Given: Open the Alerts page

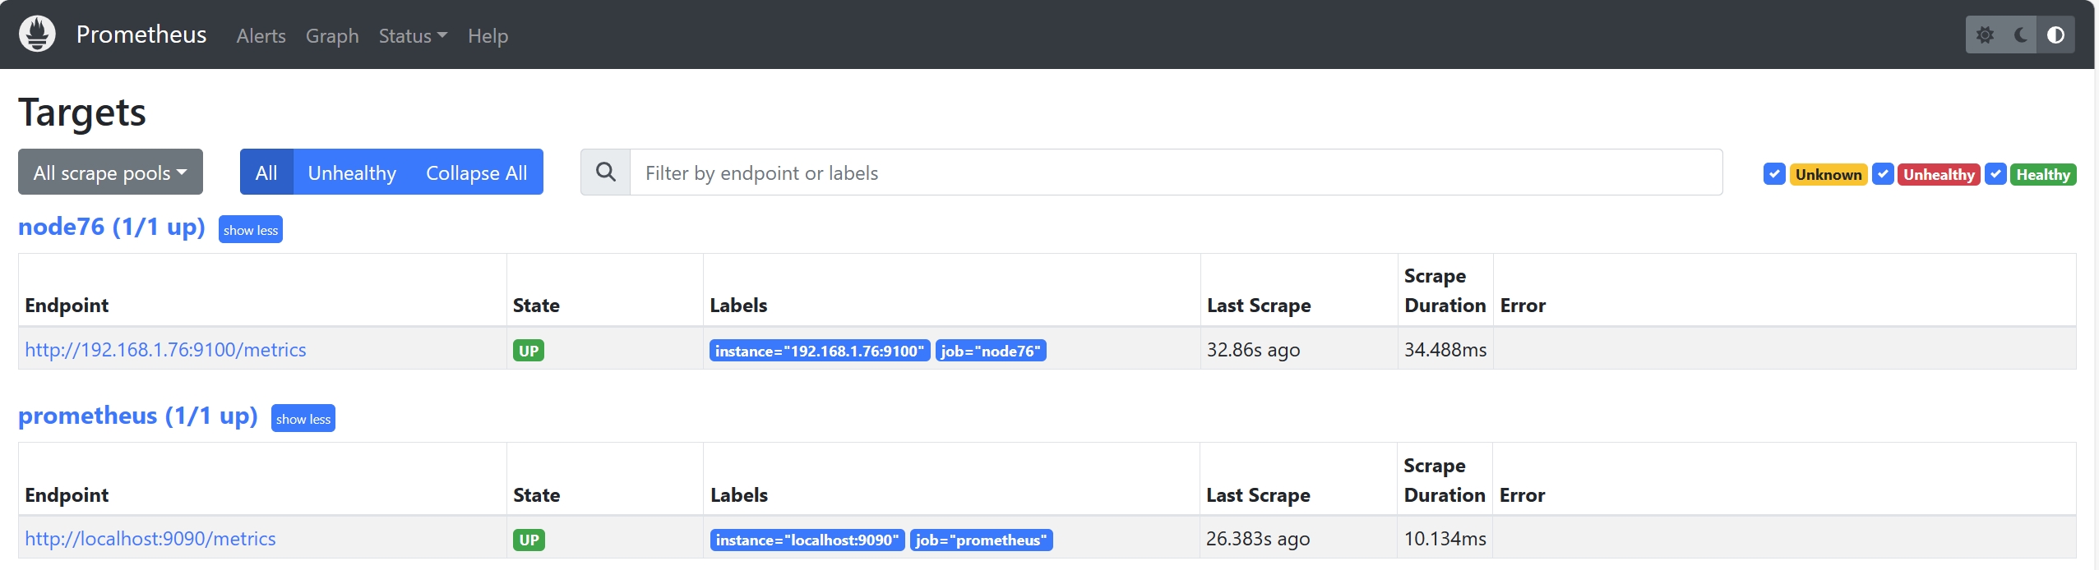Looking at the screenshot, I should tap(261, 36).
